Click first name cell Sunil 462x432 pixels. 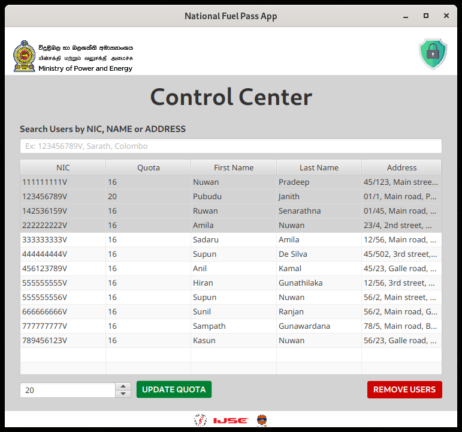[234, 311]
